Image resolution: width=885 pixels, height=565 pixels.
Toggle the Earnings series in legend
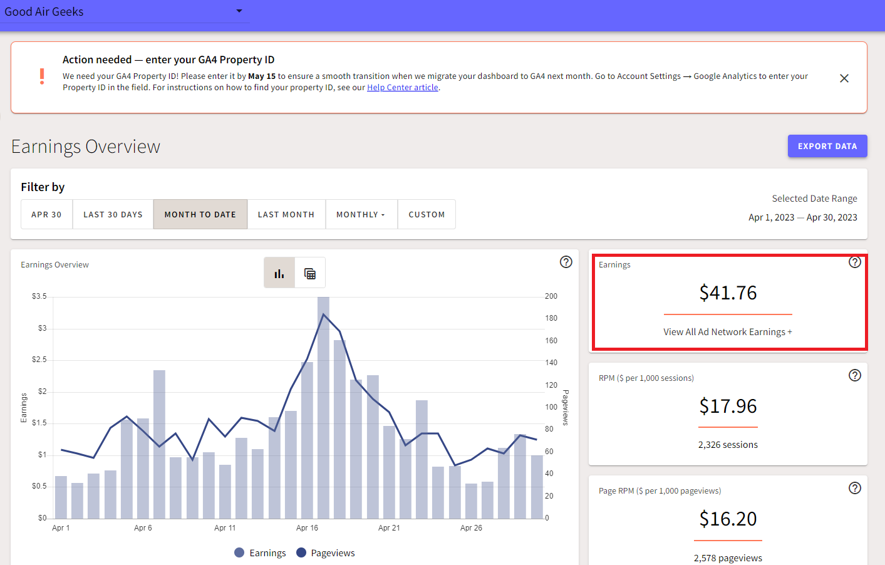(x=260, y=553)
